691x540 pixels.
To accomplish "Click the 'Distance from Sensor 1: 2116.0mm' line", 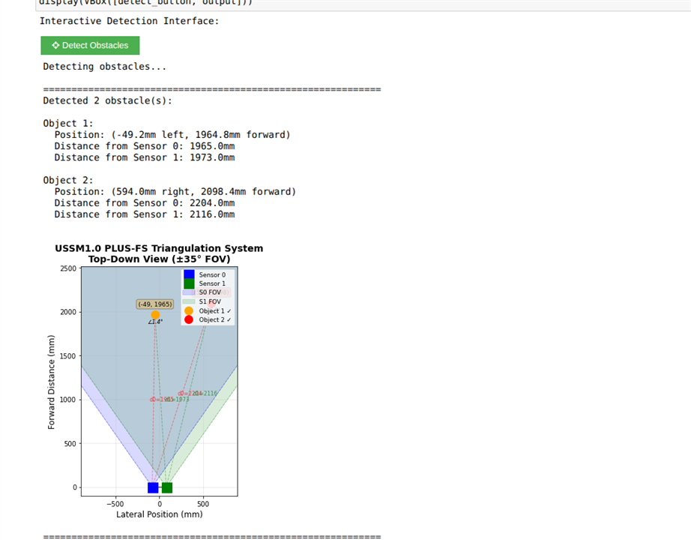I will (145, 214).
